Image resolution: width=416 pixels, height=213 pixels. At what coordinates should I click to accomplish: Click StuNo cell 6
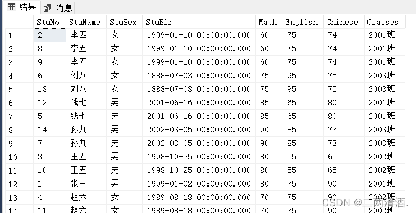click(x=50, y=76)
